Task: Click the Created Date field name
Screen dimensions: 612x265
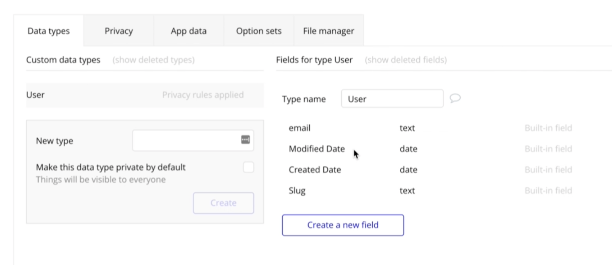Action: [x=315, y=170]
